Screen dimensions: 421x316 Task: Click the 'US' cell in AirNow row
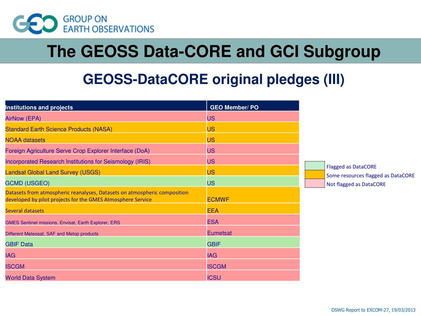click(x=253, y=117)
